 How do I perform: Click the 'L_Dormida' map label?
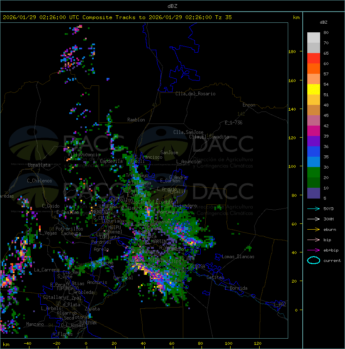pos(236,288)
